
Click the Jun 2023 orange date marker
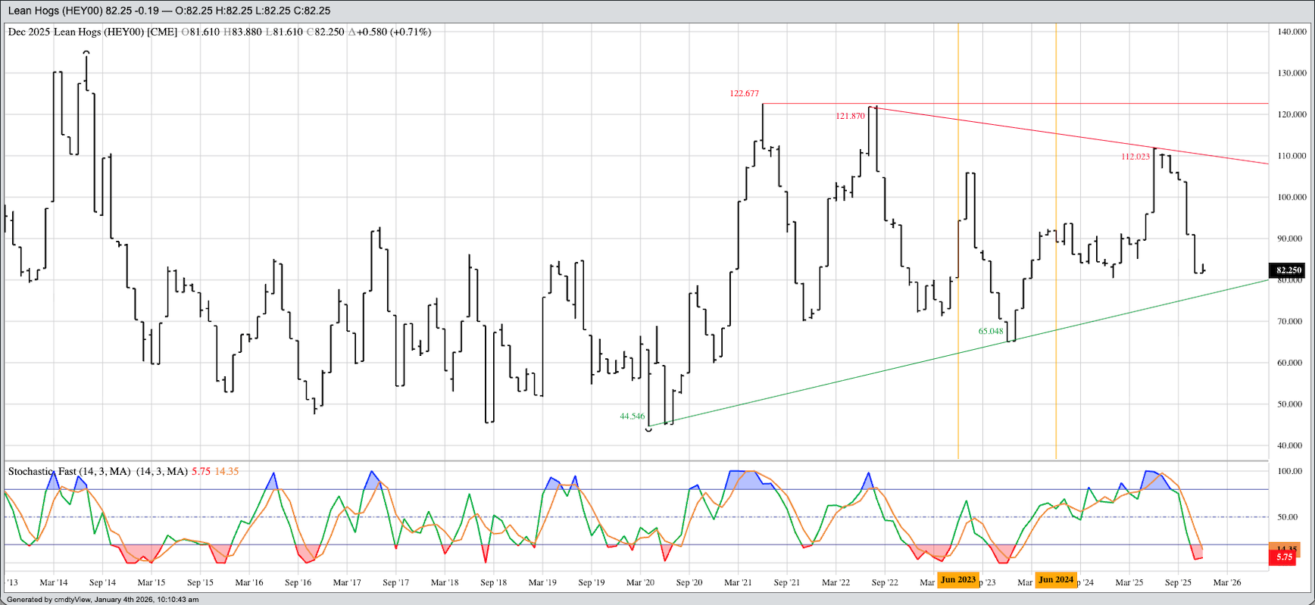(x=958, y=579)
